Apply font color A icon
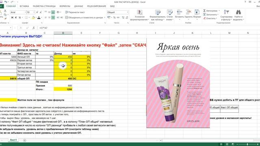 [x=39, y=17]
